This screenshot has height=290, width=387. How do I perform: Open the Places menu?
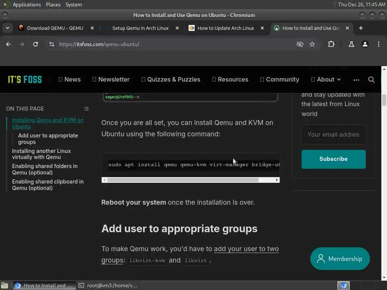click(53, 5)
